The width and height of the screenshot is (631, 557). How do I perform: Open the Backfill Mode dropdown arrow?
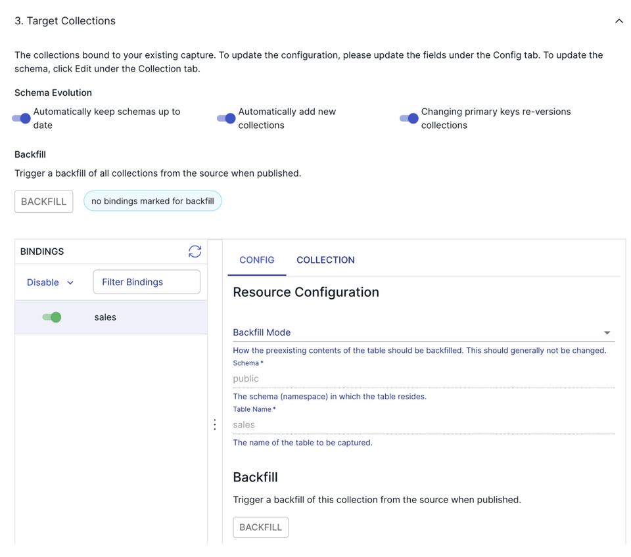point(607,332)
